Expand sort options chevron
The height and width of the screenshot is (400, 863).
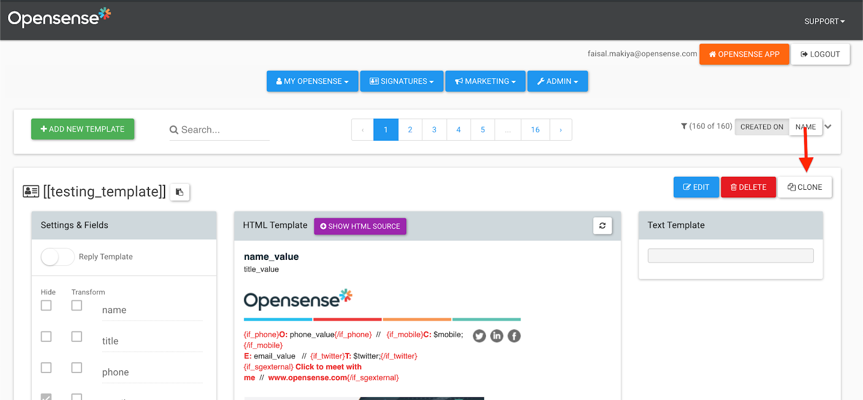[x=828, y=127]
